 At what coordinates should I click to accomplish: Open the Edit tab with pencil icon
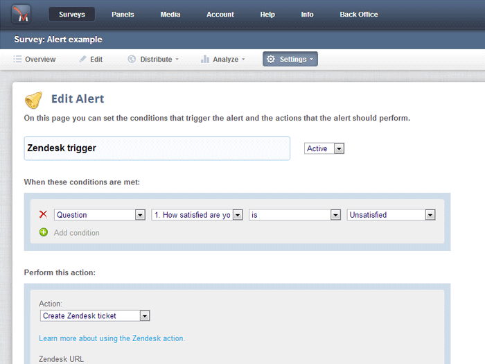91,60
